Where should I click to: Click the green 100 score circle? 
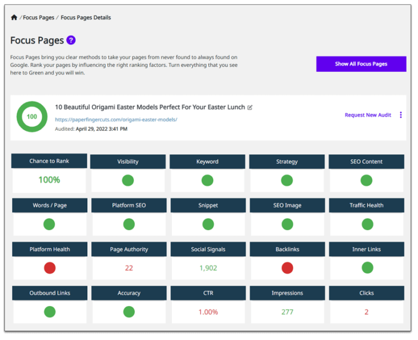tap(32, 117)
